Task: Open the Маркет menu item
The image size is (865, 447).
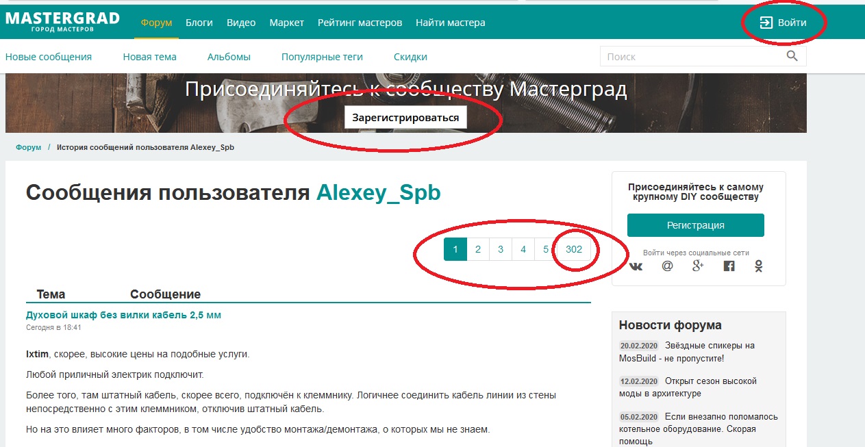Action: click(286, 23)
